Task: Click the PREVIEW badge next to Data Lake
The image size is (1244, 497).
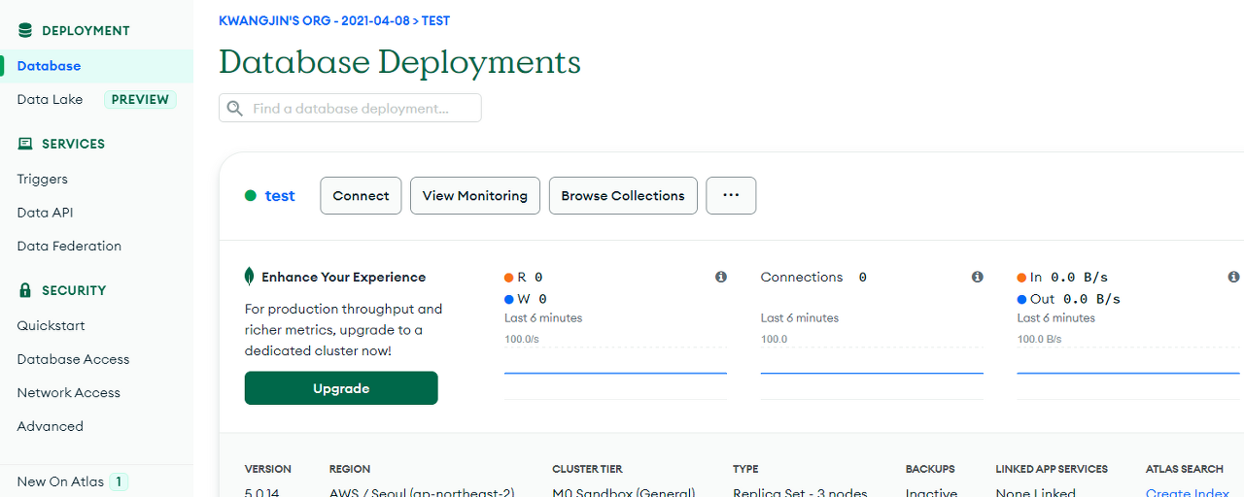Action: click(140, 99)
